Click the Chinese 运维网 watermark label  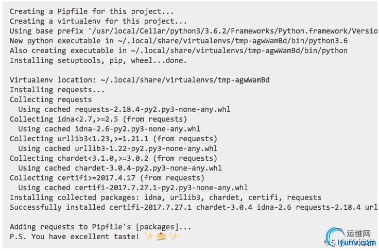(x=359, y=233)
